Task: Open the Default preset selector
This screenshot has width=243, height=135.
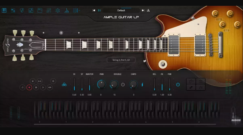Action: [121, 10]
